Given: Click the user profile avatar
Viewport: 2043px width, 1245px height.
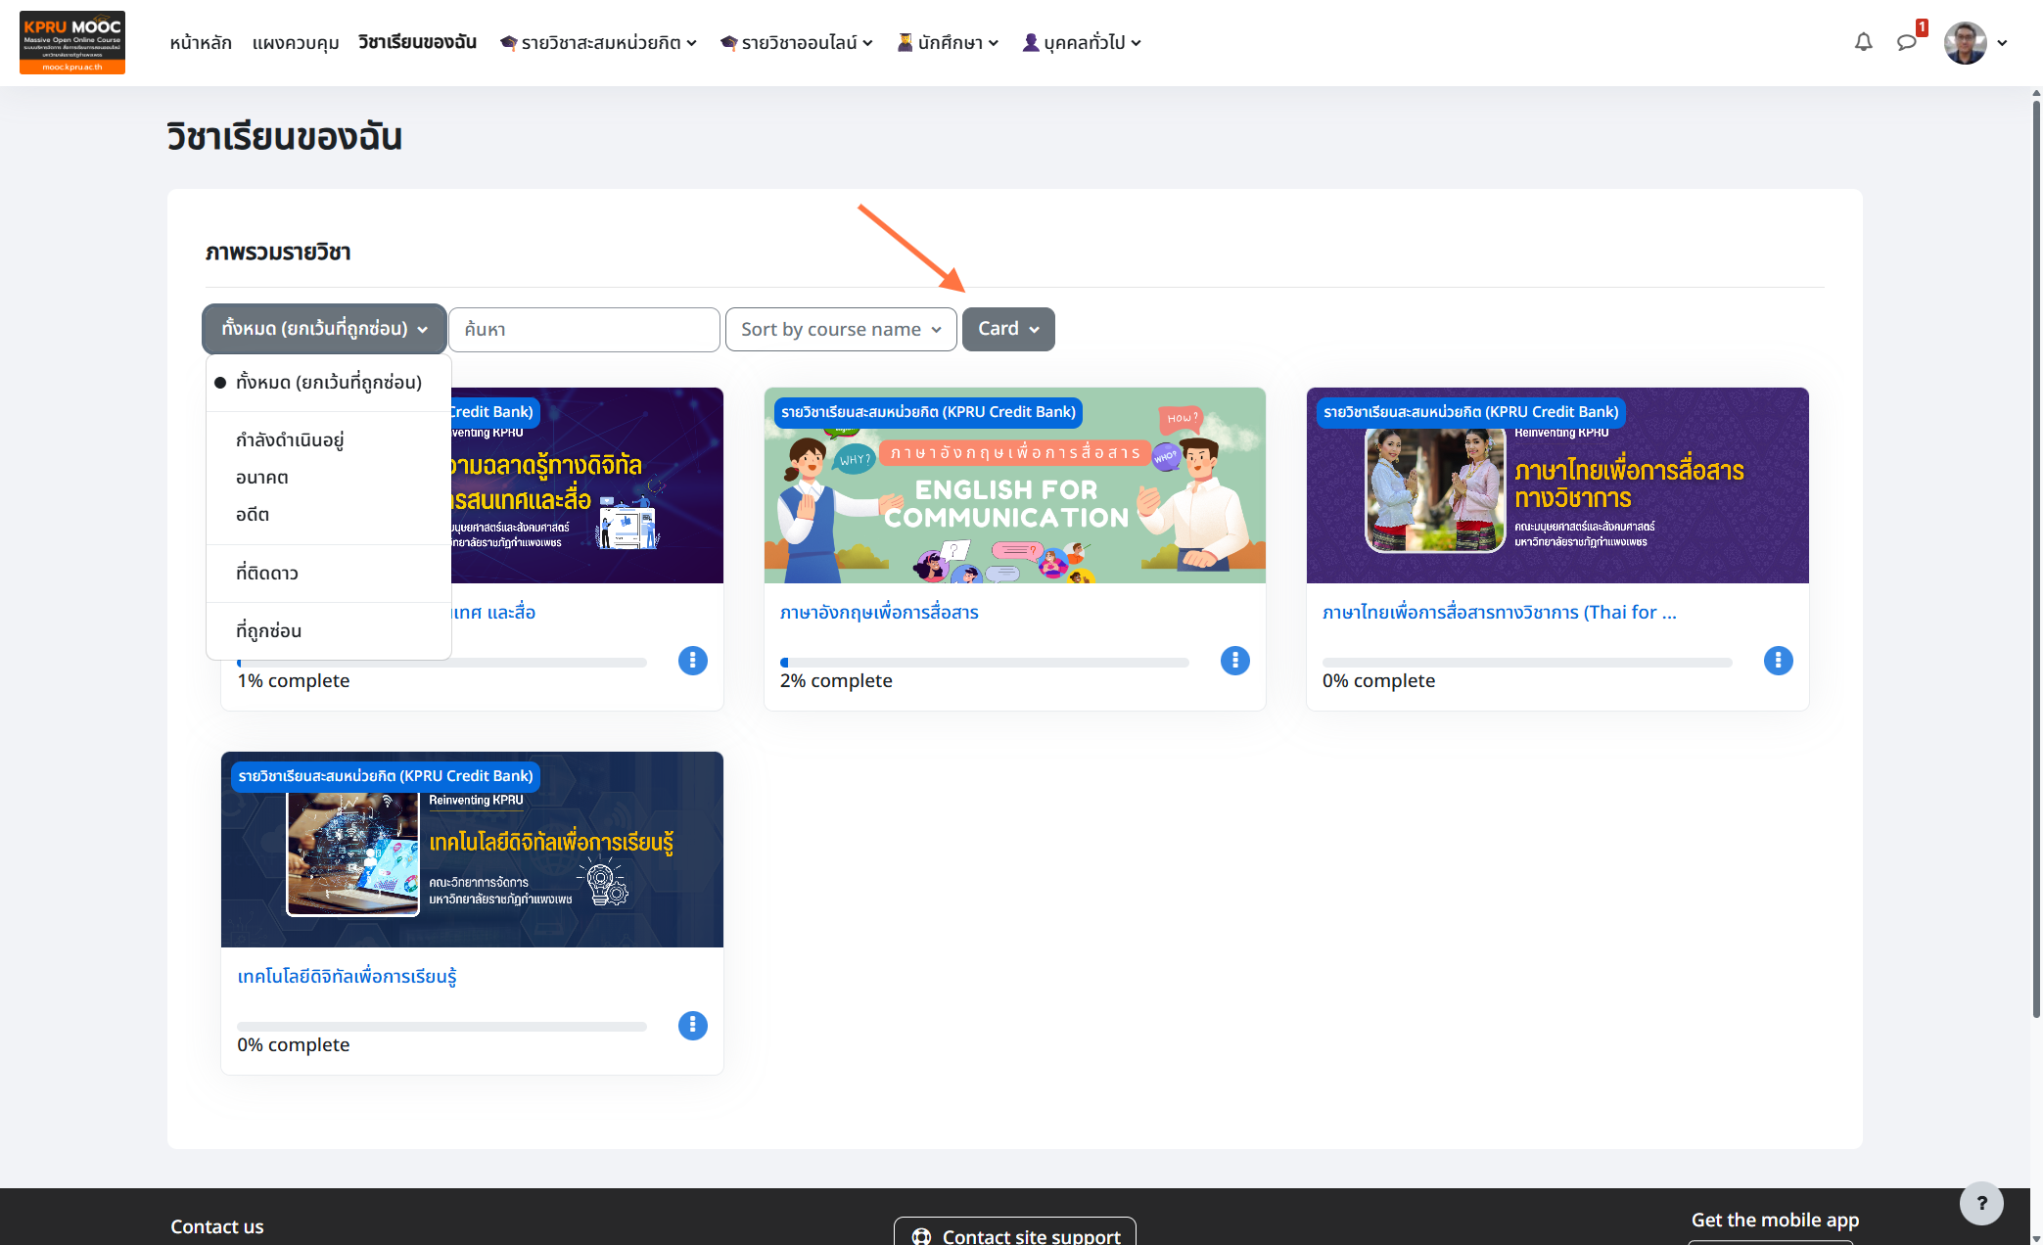Looking at the screenshot, I should [1965, 42].
